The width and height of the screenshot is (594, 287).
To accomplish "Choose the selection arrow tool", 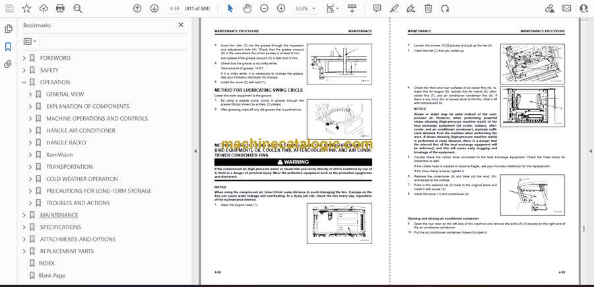I will 230,9.
